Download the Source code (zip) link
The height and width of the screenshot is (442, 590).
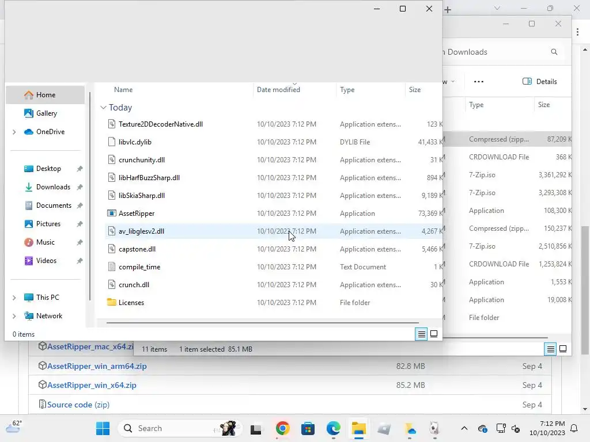click(x=78, y=405)
